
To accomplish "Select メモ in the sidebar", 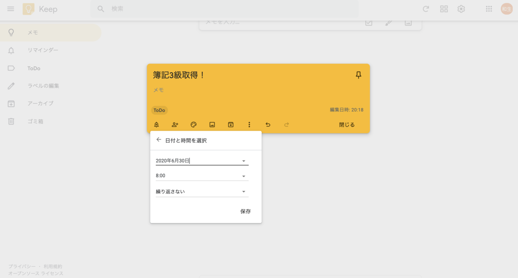I will [51, 32].
